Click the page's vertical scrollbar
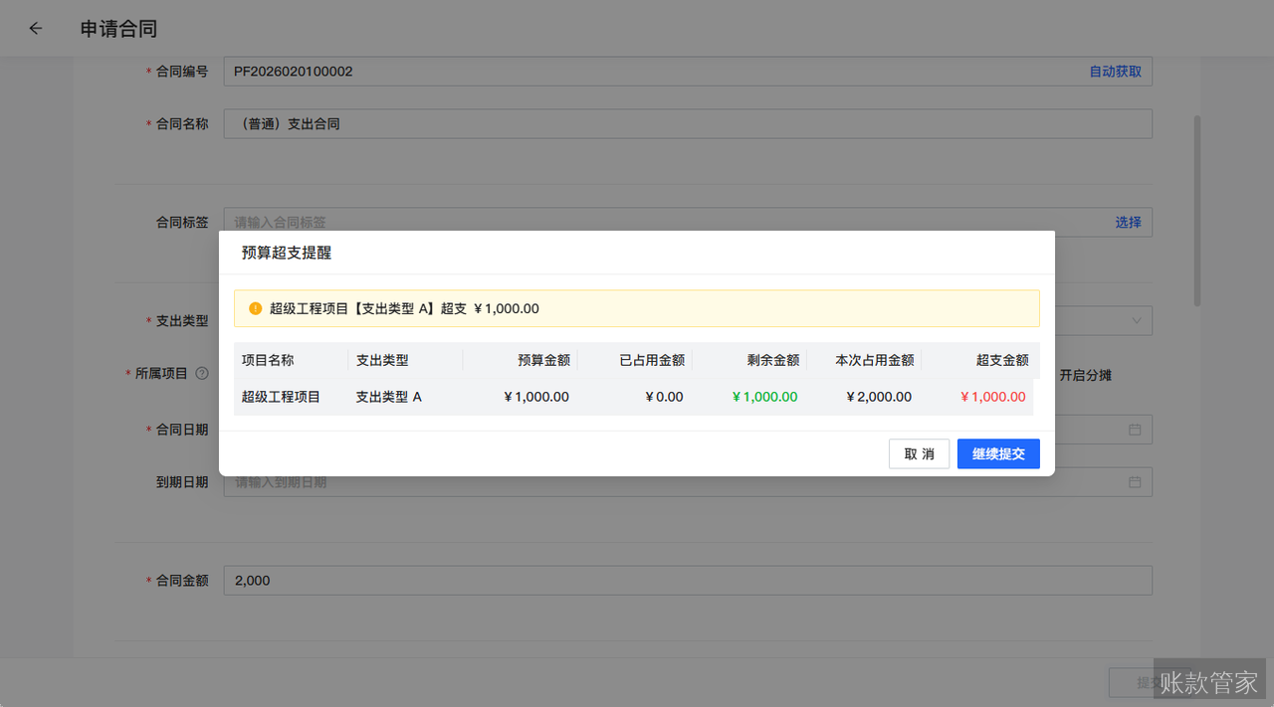1274x707 pixels. (x=1196, y=209)
